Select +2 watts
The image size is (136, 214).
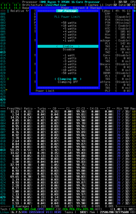[x=70, y=38]
